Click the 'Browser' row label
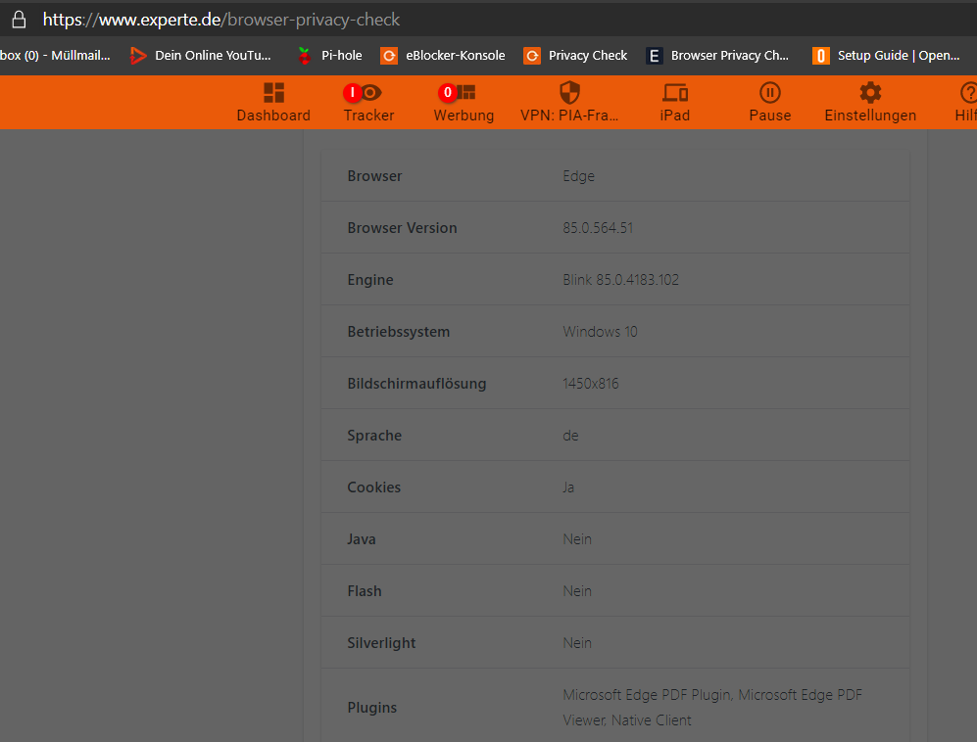The height and width of the screenshot is (742, 977). pos(374,176)
